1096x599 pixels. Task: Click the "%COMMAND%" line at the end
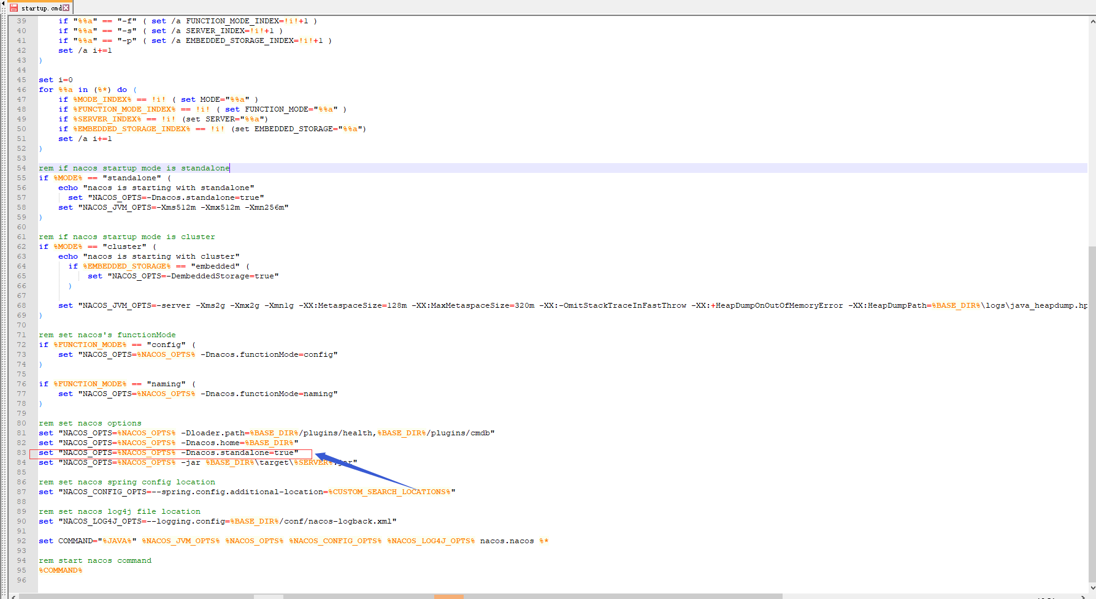61,570
